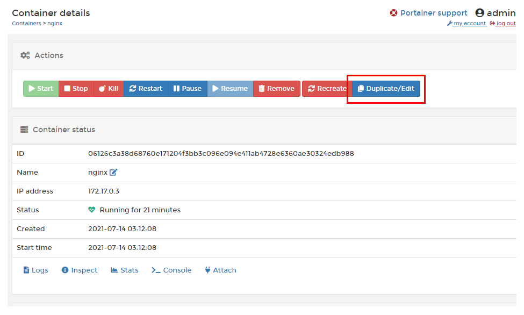This screenshot has width=524, height=315.
Task: Click the Attach plug icon
Action: [x=207, y=270]
